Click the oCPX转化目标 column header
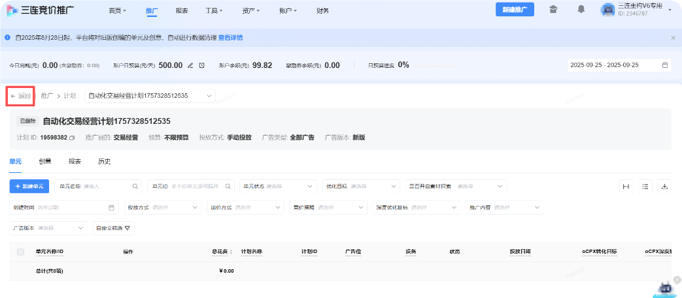 (x=600, y=252)
